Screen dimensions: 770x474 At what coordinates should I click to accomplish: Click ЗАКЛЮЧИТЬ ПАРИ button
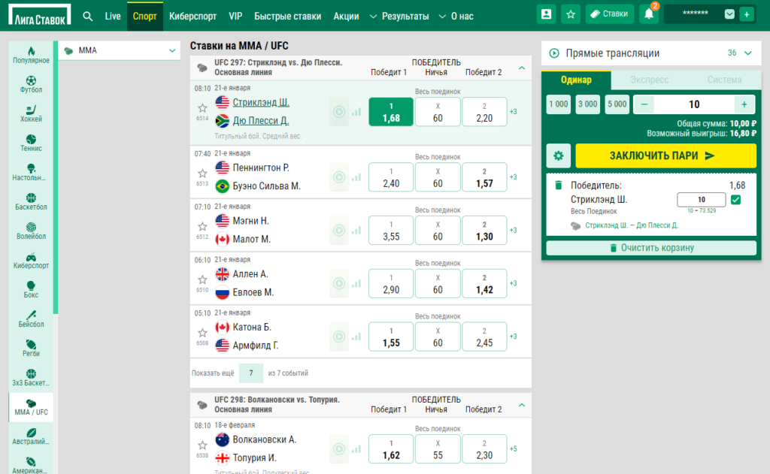pyautogui.click(x=665, y=156)
